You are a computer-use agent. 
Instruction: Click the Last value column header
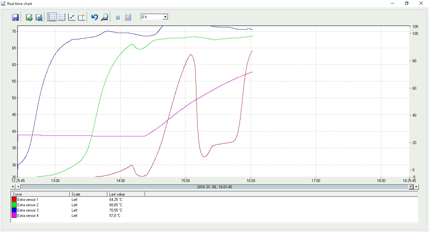pos(126,194)
